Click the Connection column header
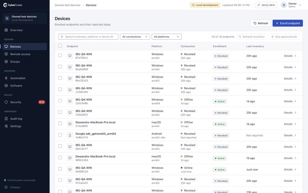This screenshot has width=308, height=193. click(188, 46)
